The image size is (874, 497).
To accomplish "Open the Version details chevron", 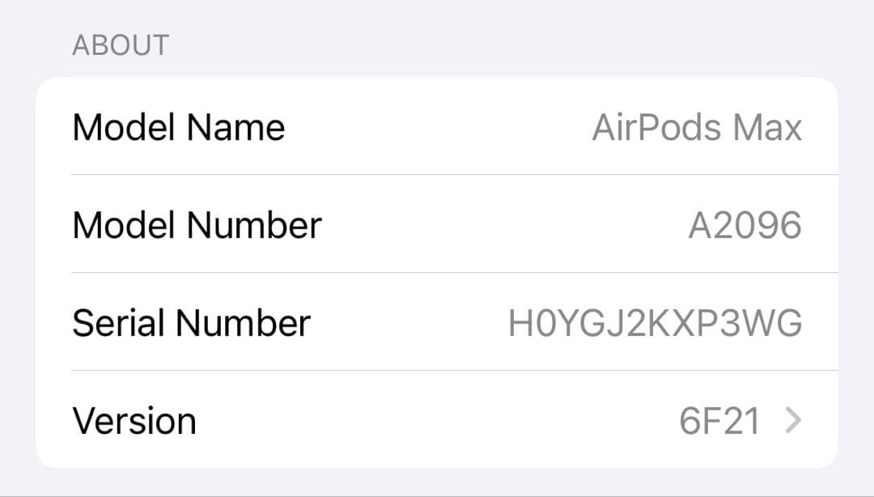I will point(793,420).
